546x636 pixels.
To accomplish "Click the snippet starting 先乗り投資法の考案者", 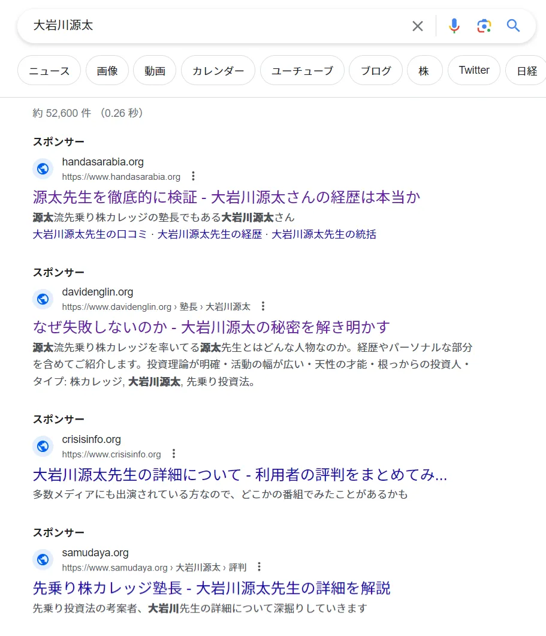I will click(x=200, y=608).
